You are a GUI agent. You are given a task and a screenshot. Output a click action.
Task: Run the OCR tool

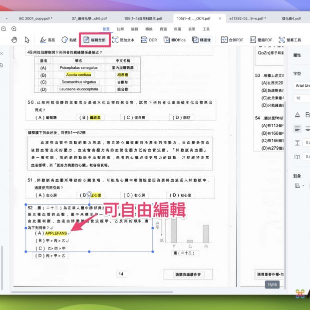[148, 39]
